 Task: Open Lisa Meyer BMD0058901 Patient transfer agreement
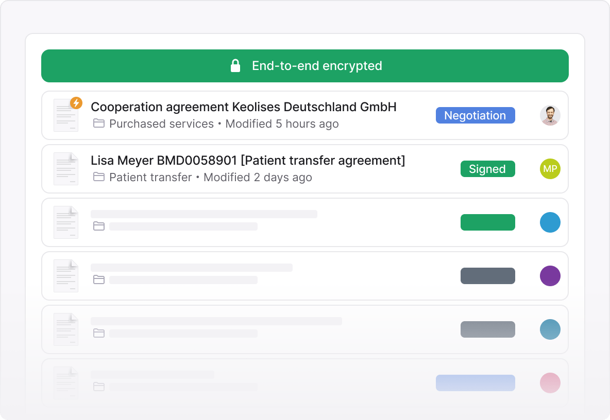pos(248,160)
